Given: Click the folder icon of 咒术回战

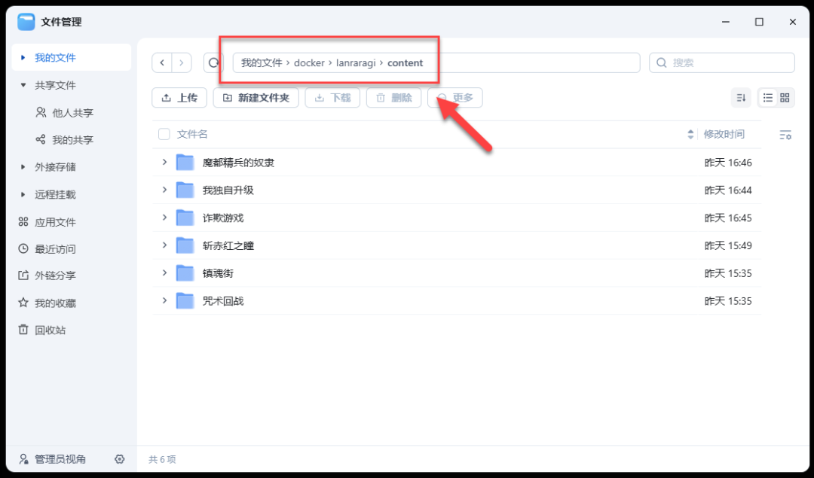Looking at the screenshot, I should (x=185, y=300).
